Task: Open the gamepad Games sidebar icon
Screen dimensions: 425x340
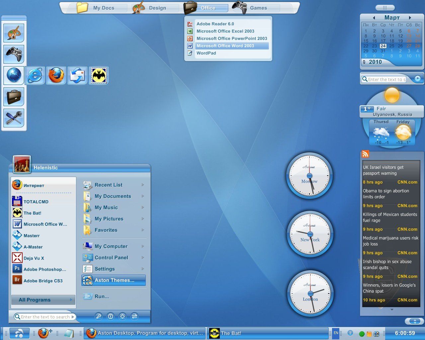Action: tap(14, 54)
